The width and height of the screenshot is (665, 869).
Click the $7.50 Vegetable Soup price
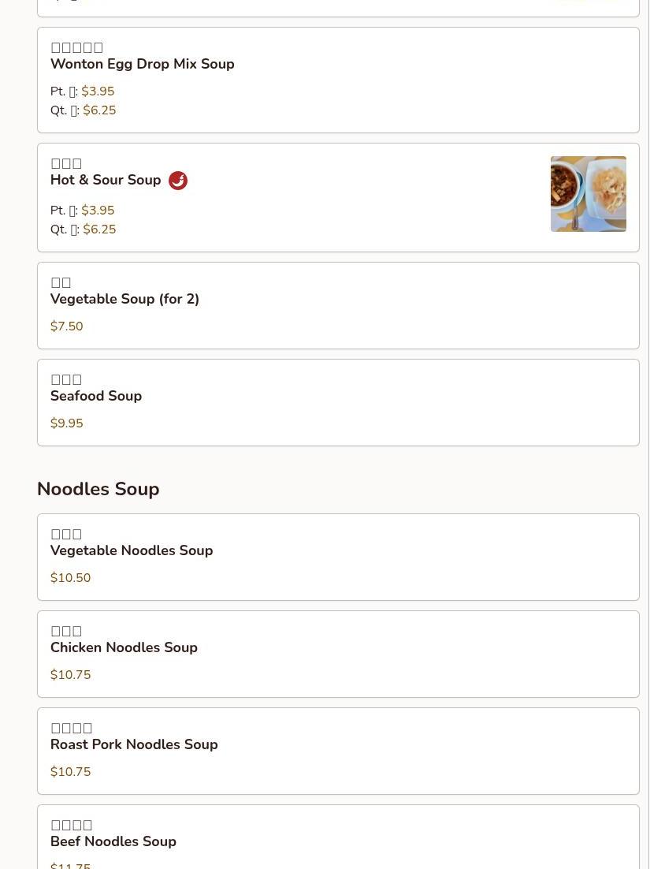click(66, 326)
